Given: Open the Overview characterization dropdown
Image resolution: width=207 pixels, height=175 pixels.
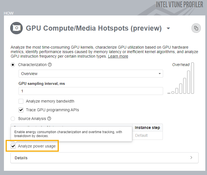Looking at the screenshot, I should [x=91, y=74].
